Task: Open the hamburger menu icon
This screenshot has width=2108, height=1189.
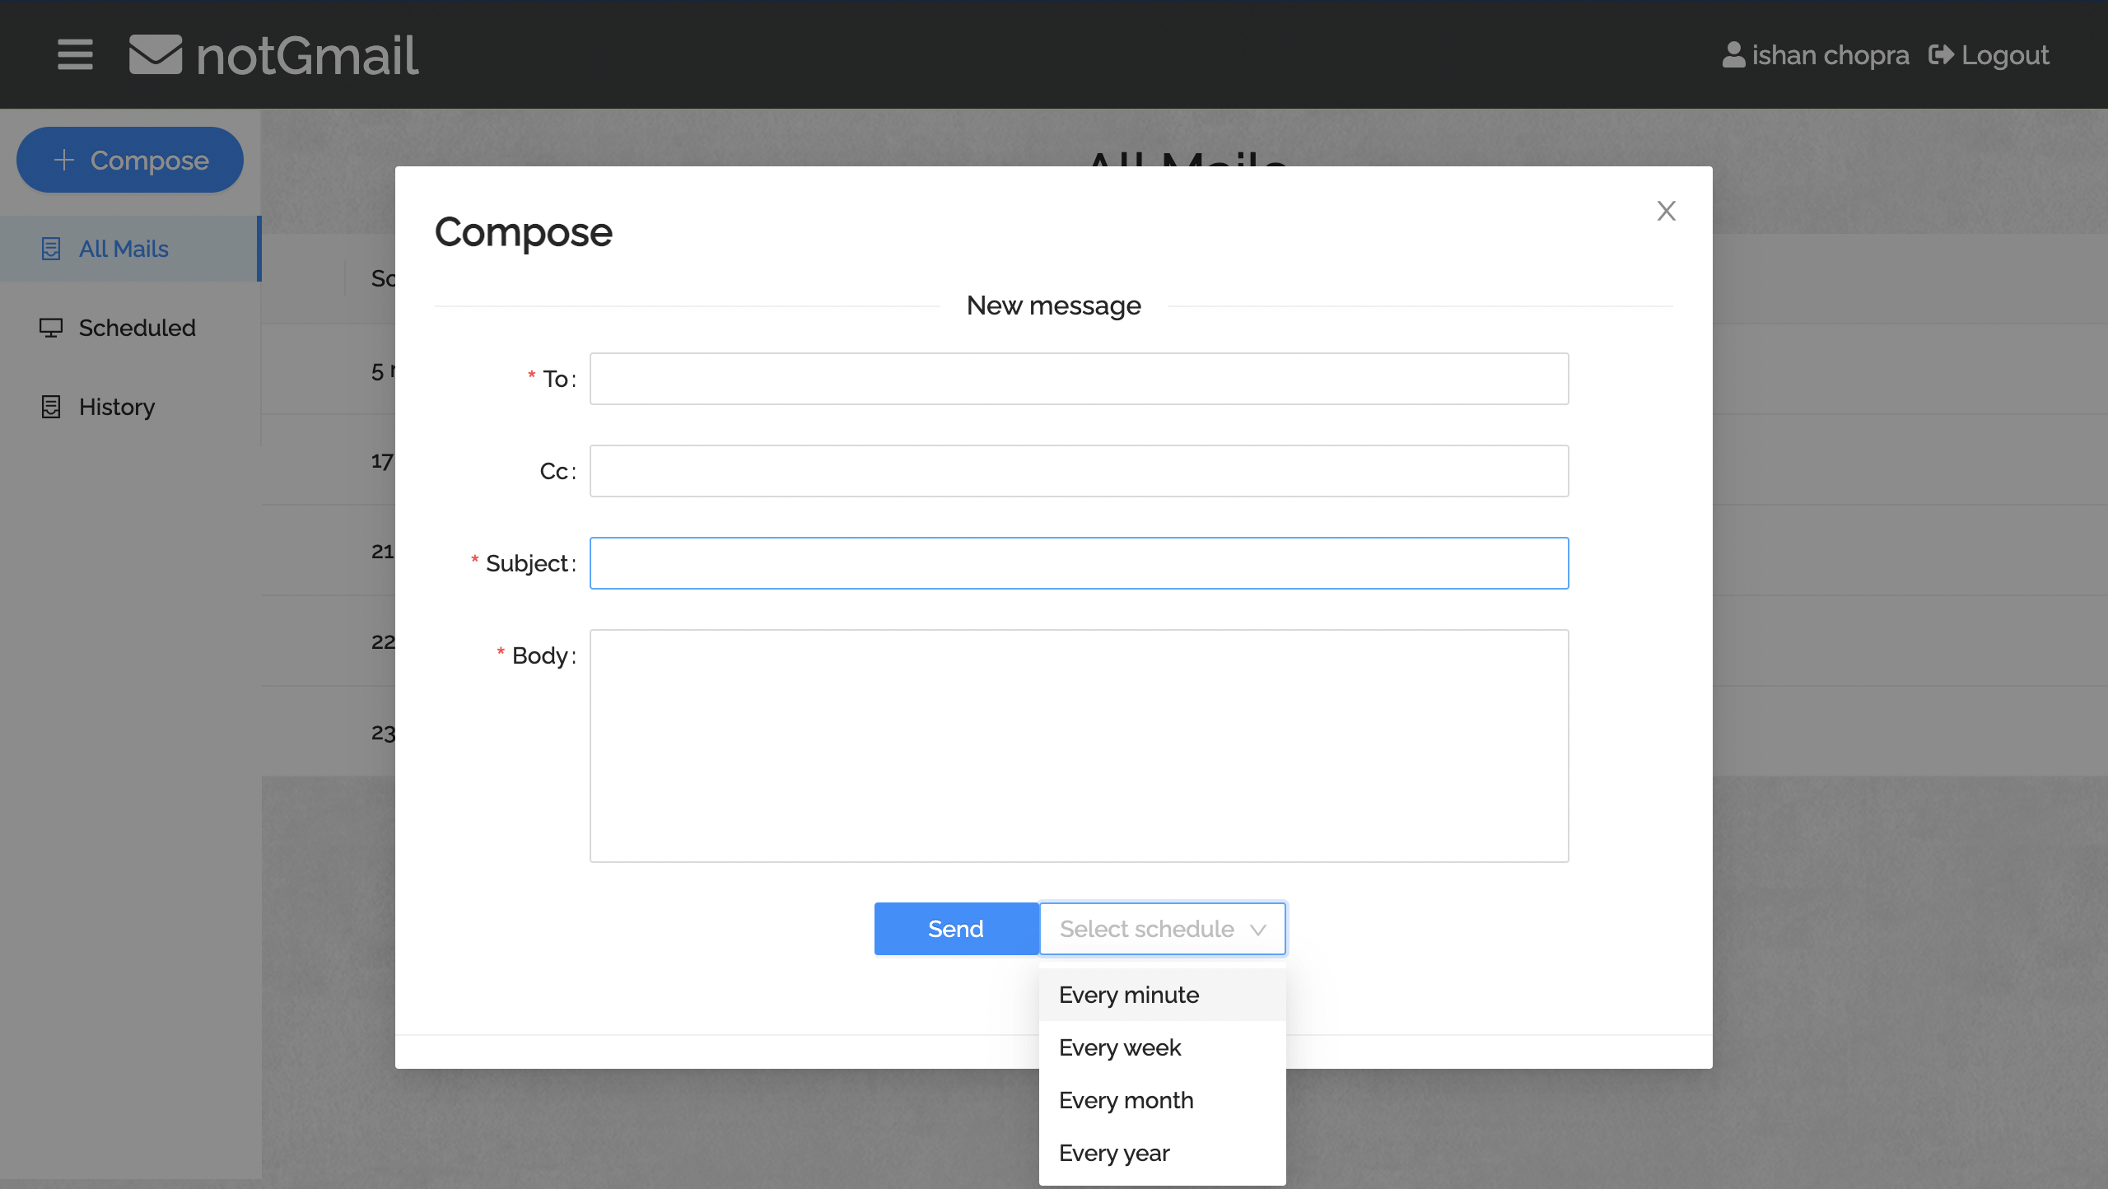Action: pos(75,55)
